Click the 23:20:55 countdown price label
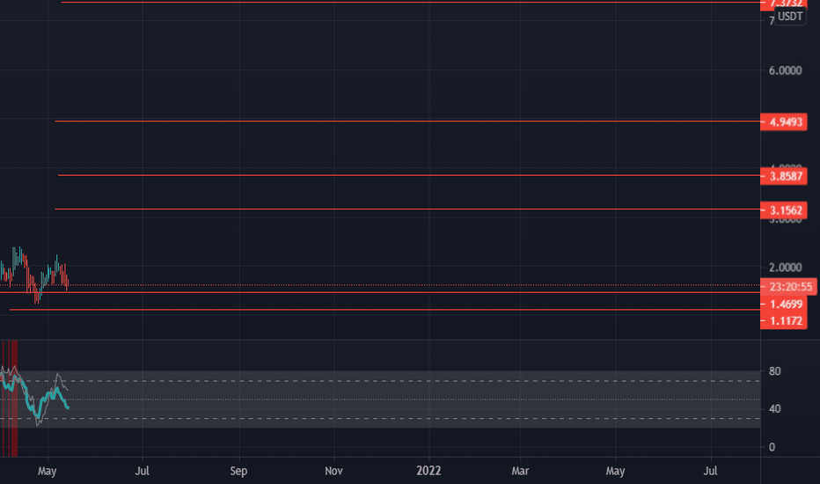The image size is (820, 484). (x=788, y=287)
